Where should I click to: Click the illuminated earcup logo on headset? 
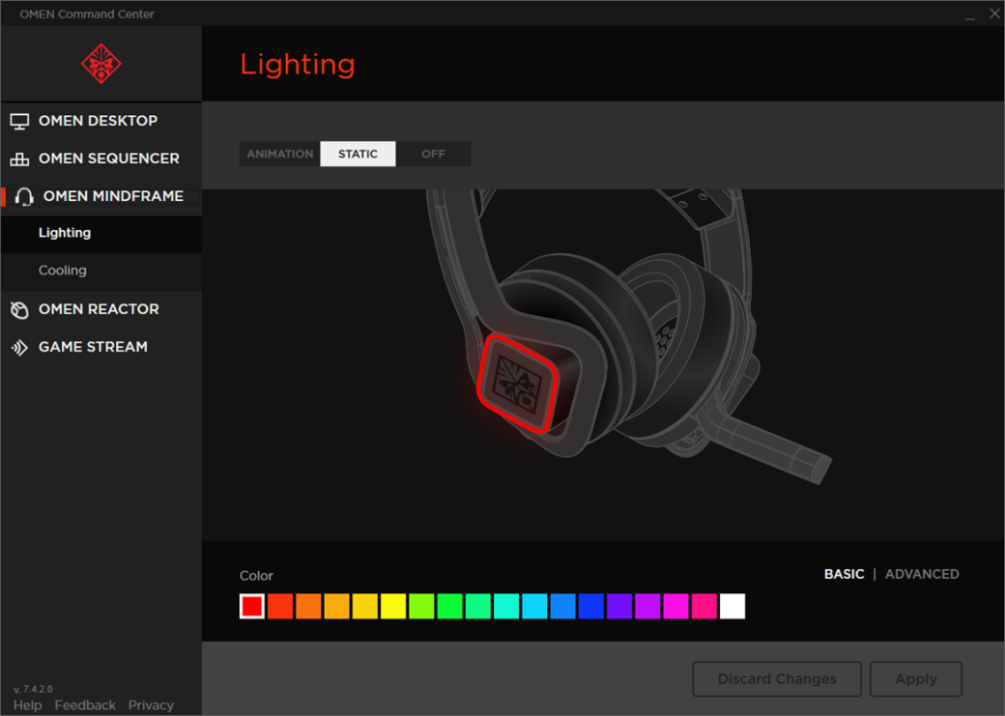(x=515, y=384)
